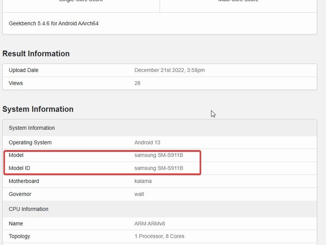Click the kalama motherboard value
The image size is (326, 245).
(143, 181)
